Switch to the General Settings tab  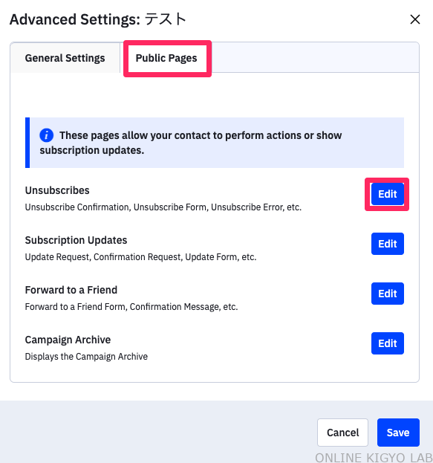coord(65,58)
